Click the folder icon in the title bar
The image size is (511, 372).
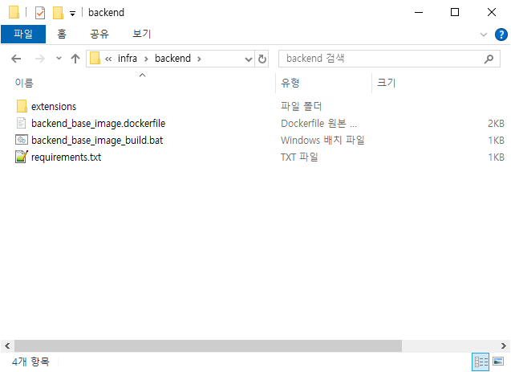pos(14,12)
